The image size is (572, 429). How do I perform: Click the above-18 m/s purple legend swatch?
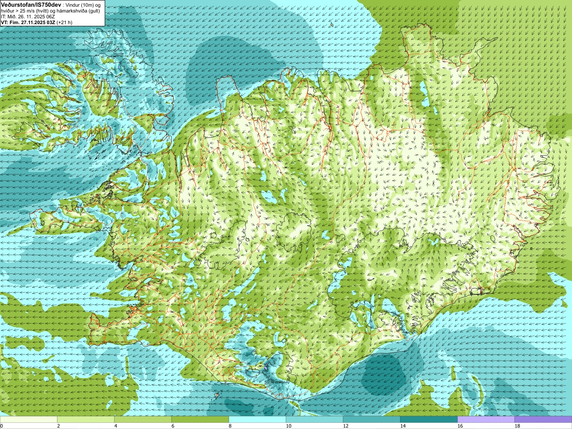(543, 420)
